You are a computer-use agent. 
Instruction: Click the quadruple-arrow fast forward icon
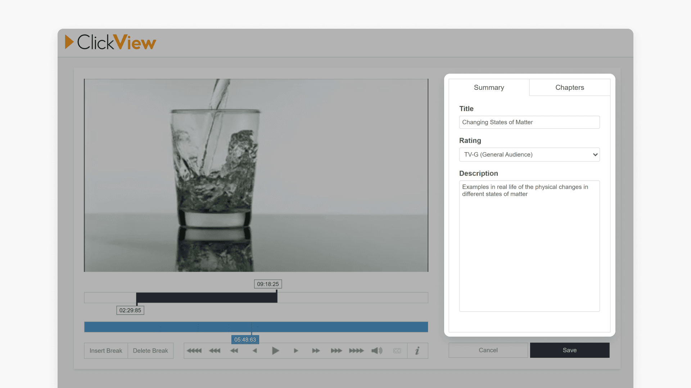(356, 351)
